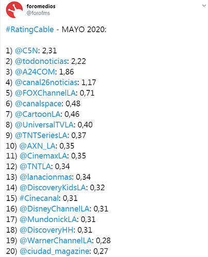Open the @WarnerChannelLA mention
The height and width of the screenshot is (257, 208).
pos(56,241)
